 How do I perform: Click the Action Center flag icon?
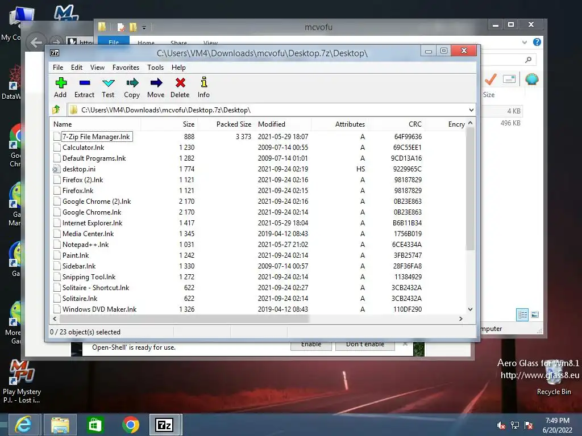click(529, 425)
